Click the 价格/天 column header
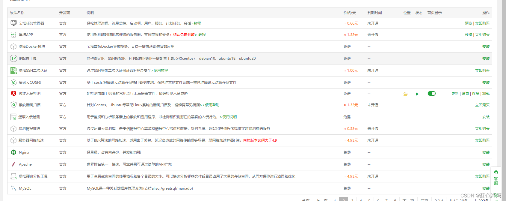 coord(350,13)
